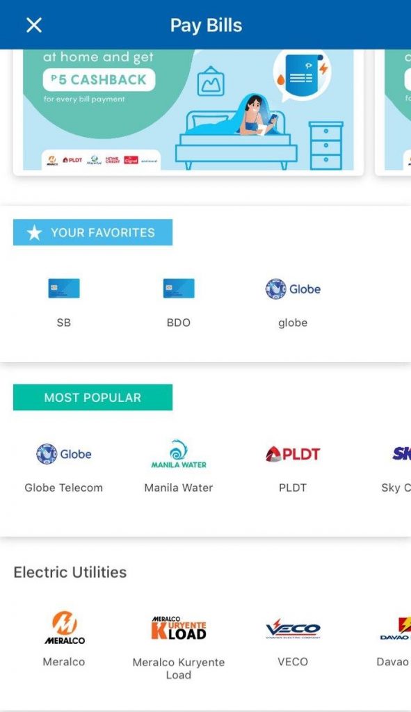Screen dimensions: 411x712
Task: Select the Manila Water logo
Action: click(179, 453)
